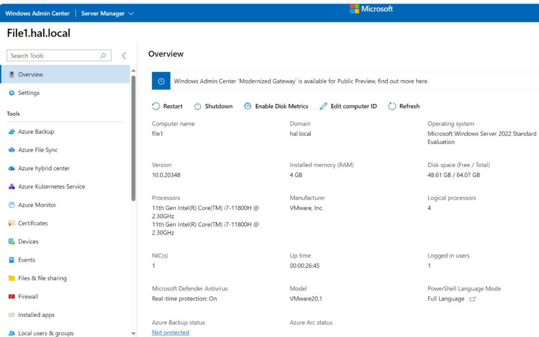
Task: Select Settings in the sidebar
Action: [29, 93]
